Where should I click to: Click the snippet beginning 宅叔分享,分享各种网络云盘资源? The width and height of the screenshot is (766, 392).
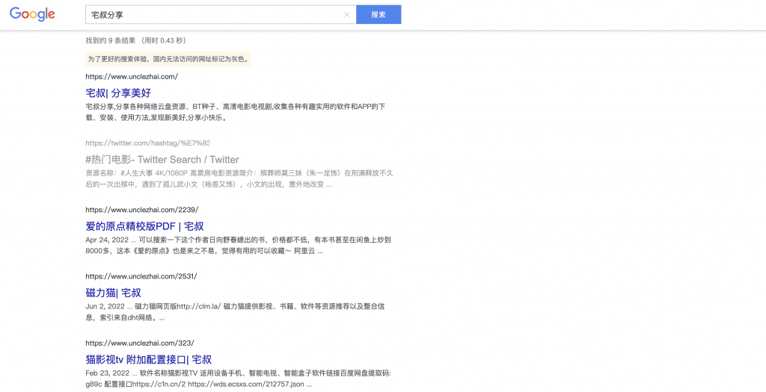(x=236, y=112)
